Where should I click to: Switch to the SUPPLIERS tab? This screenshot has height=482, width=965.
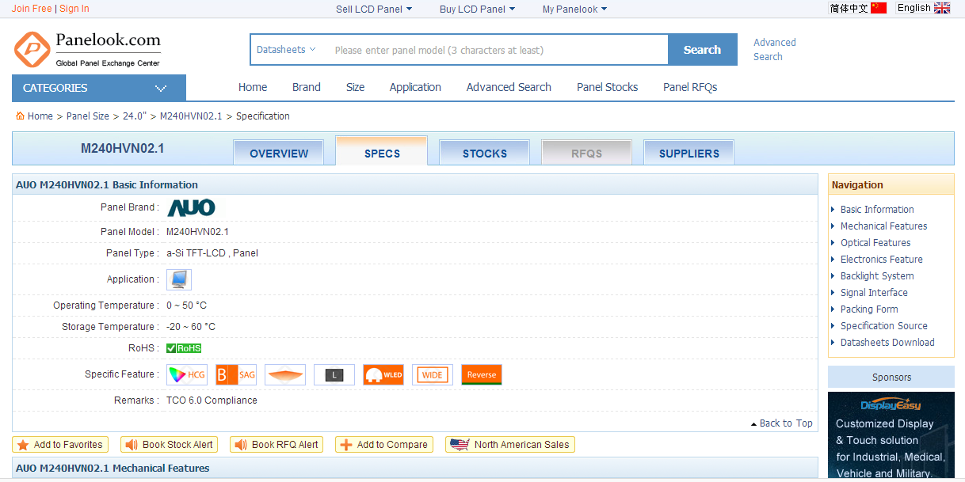click(689, 154)
